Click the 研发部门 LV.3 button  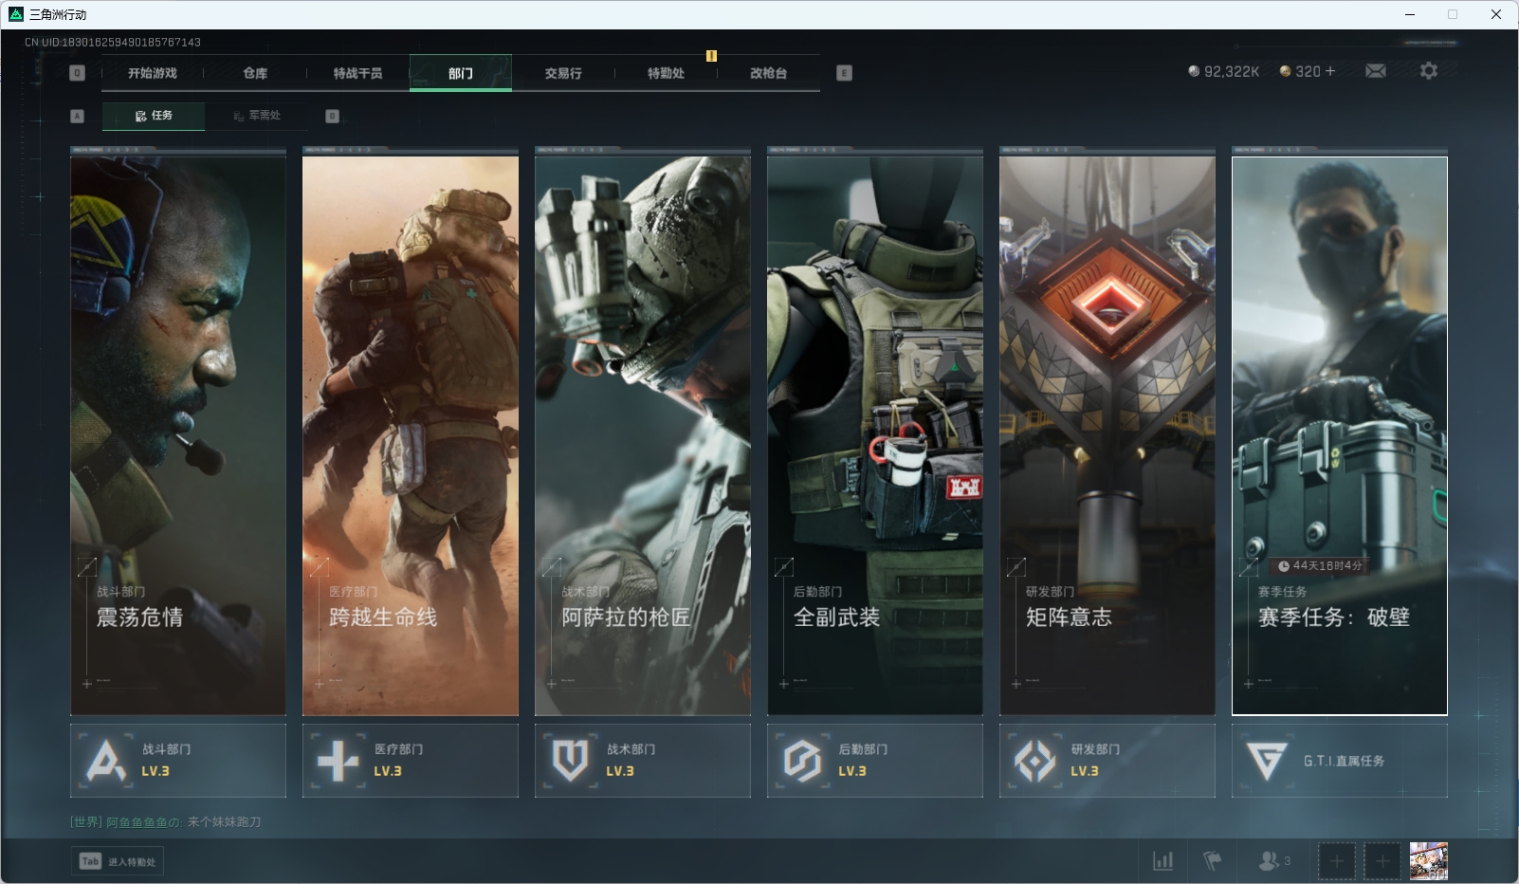tap(1107, 761)
